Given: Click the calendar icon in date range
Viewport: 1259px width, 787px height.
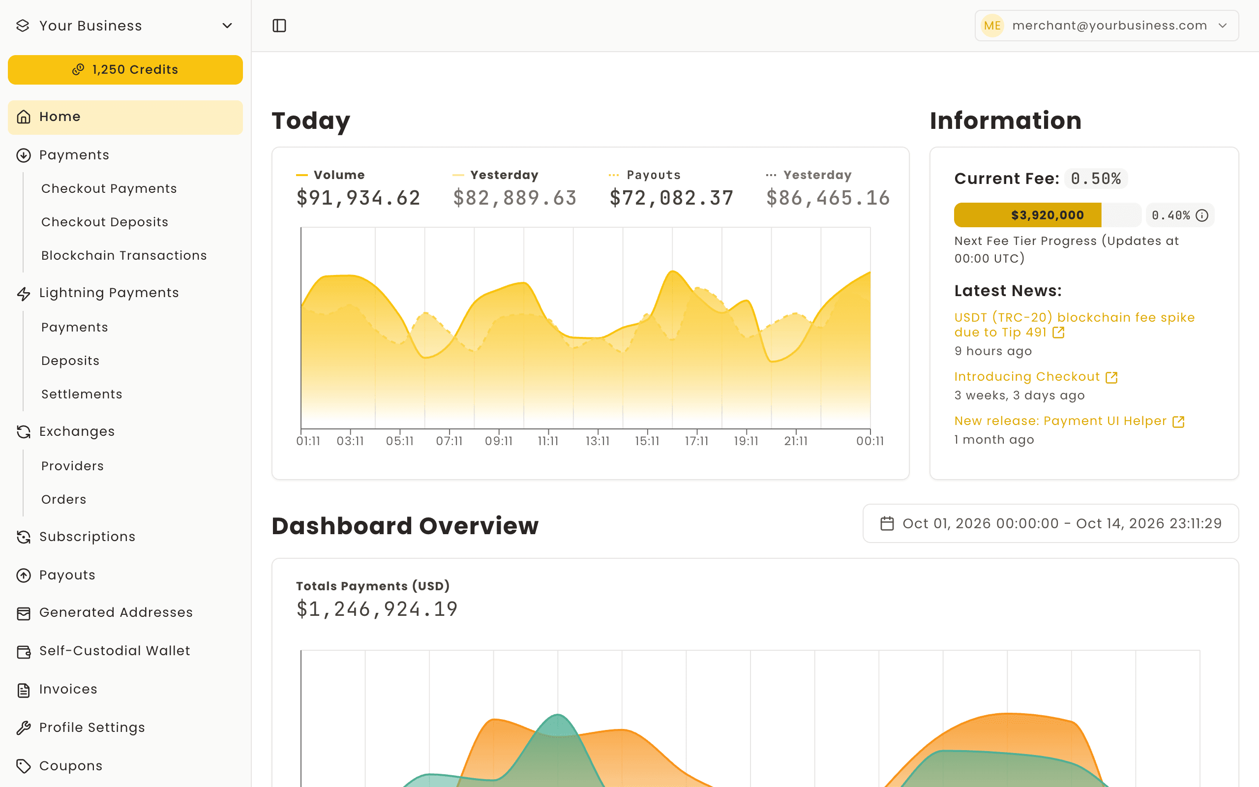Looking at the screenshot, I should 887,524.
